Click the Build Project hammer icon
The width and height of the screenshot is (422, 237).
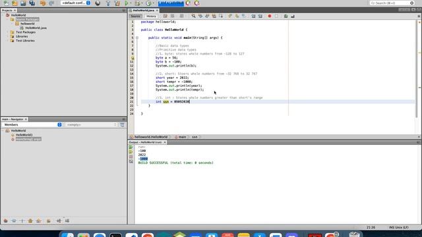tap(108, 3)
